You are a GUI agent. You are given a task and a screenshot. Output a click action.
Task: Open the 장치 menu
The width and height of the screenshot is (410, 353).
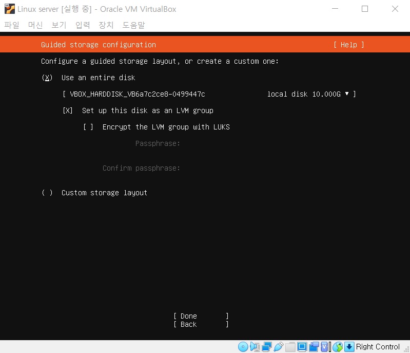click(106, 25)
